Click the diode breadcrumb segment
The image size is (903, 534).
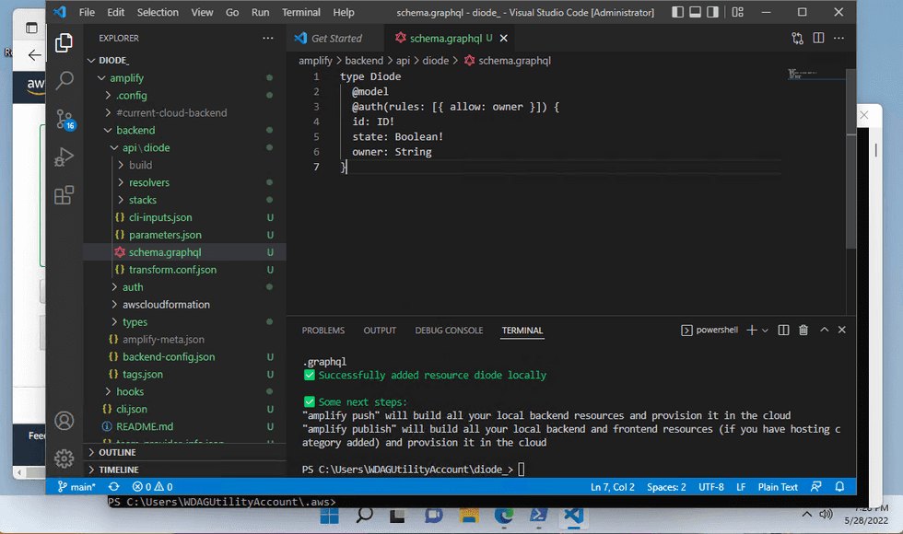(x=435, y=61)
